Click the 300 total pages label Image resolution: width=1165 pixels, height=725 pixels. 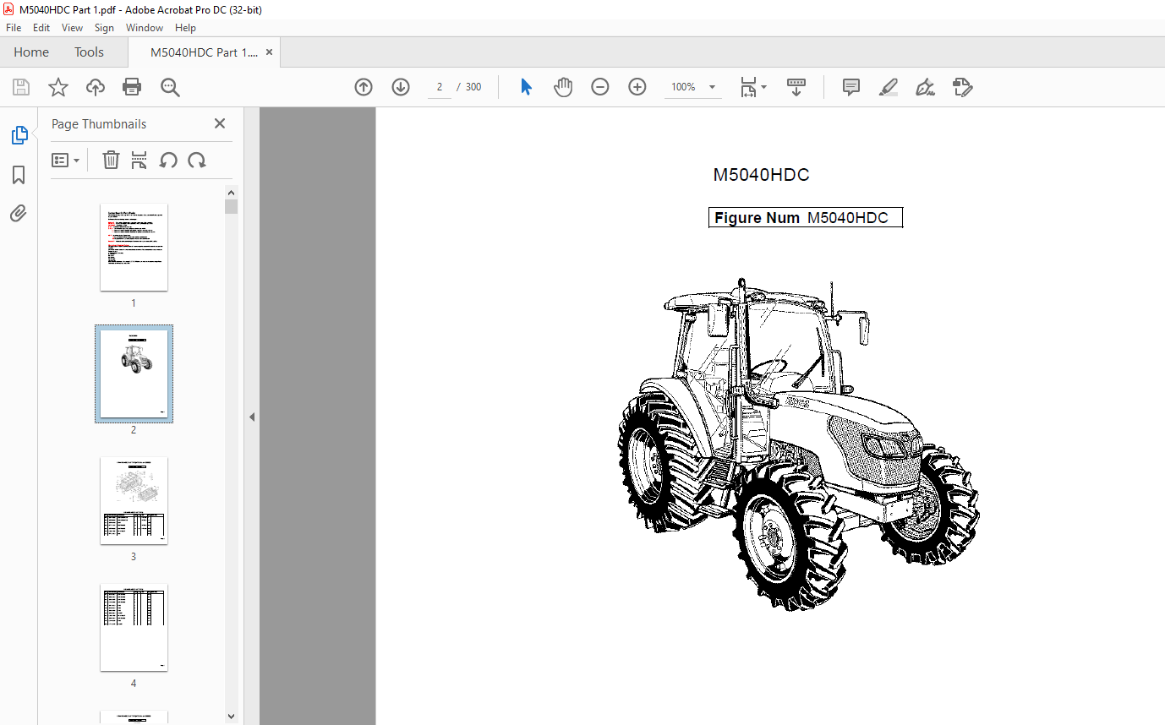coord(473,87)
